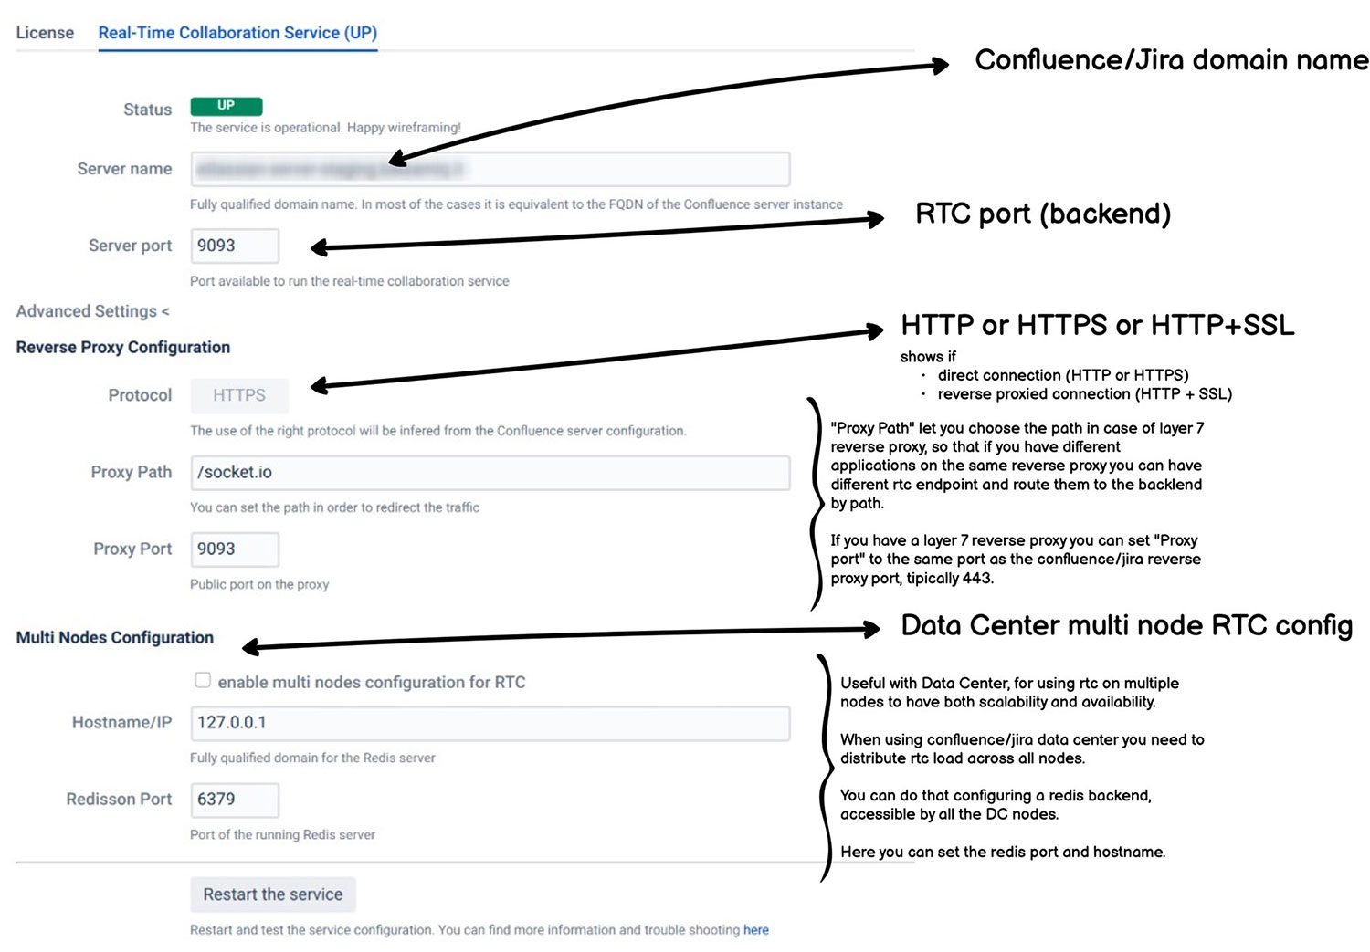1370x952 pixels.
Task: Collapse the Advanced Settings section
Action: 92,311
